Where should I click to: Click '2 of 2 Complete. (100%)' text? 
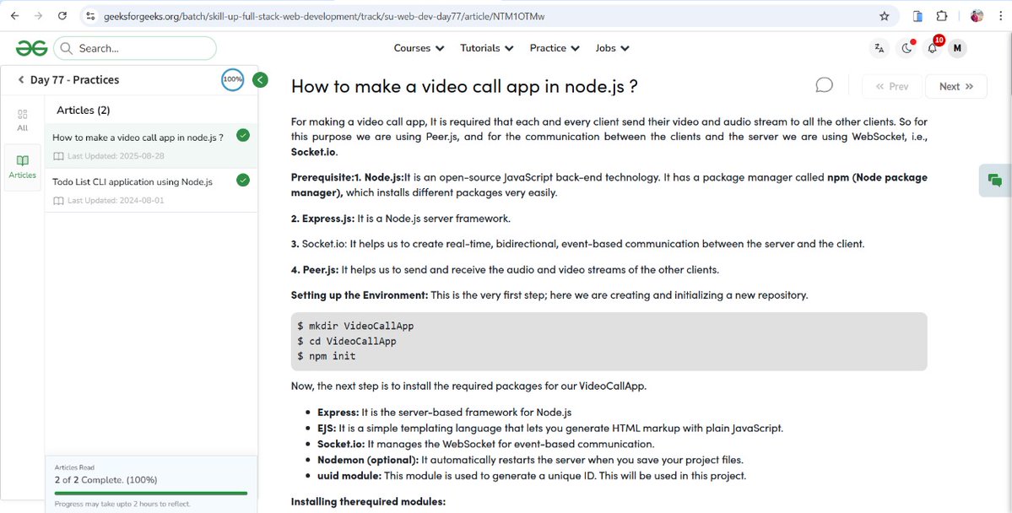tap(106, 480)
